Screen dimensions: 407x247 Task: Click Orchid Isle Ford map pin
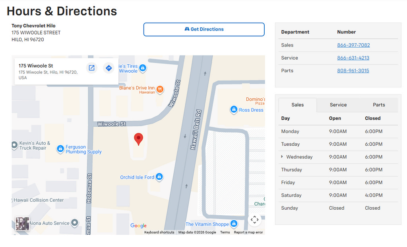click(x=159, y=177)
